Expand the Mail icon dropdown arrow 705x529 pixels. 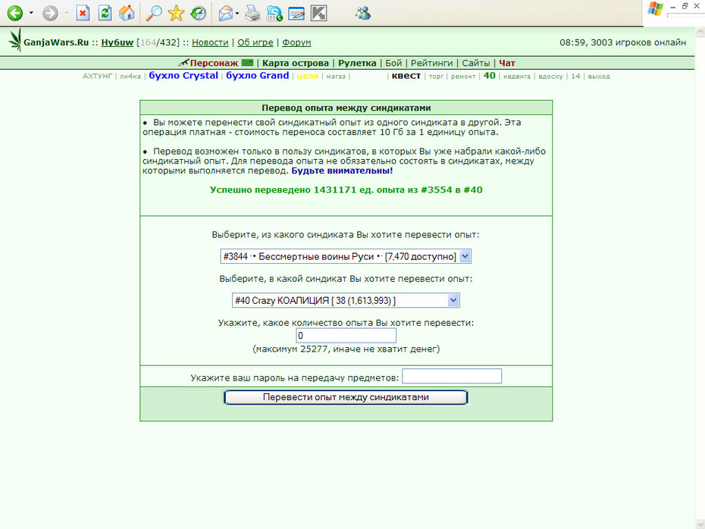pyautogui.click(x=237, y=13)
